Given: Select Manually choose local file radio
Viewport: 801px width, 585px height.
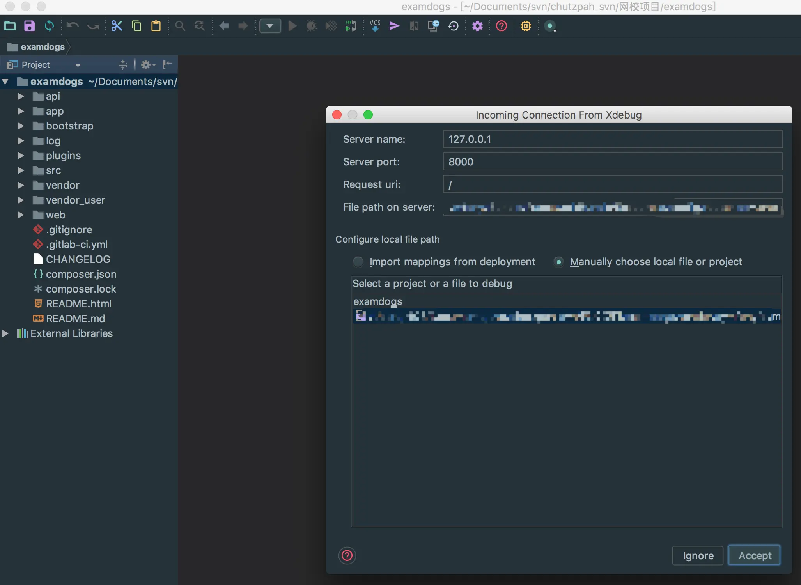Looking at the screenshot, I should click(558, 262).
